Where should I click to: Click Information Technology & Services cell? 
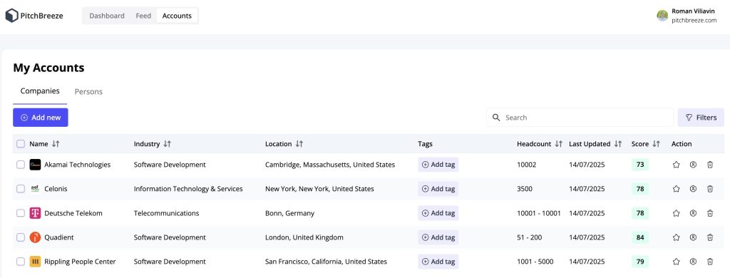click(188, 189)
